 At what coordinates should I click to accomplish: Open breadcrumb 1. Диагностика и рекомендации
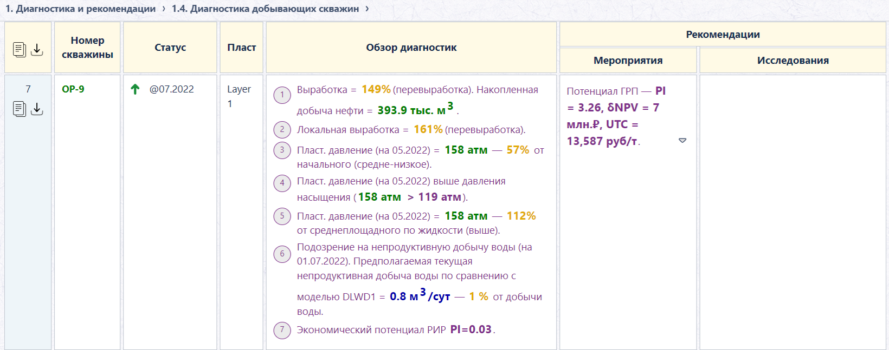pyautogui.click(x=80, y=9)
